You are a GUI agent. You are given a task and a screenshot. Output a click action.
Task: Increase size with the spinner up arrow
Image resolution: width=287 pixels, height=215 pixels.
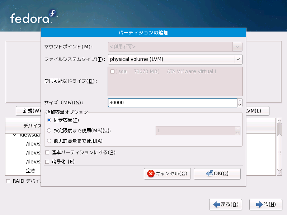[x=240, y=100]
